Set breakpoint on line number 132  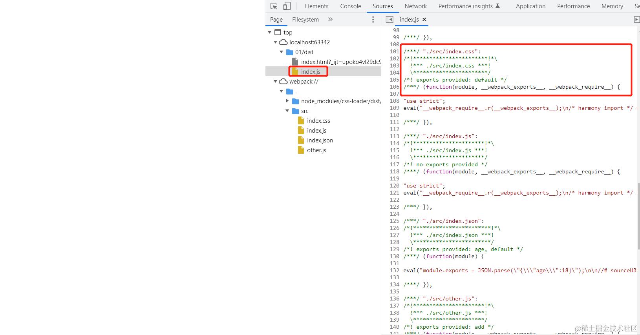coord(395,270)
